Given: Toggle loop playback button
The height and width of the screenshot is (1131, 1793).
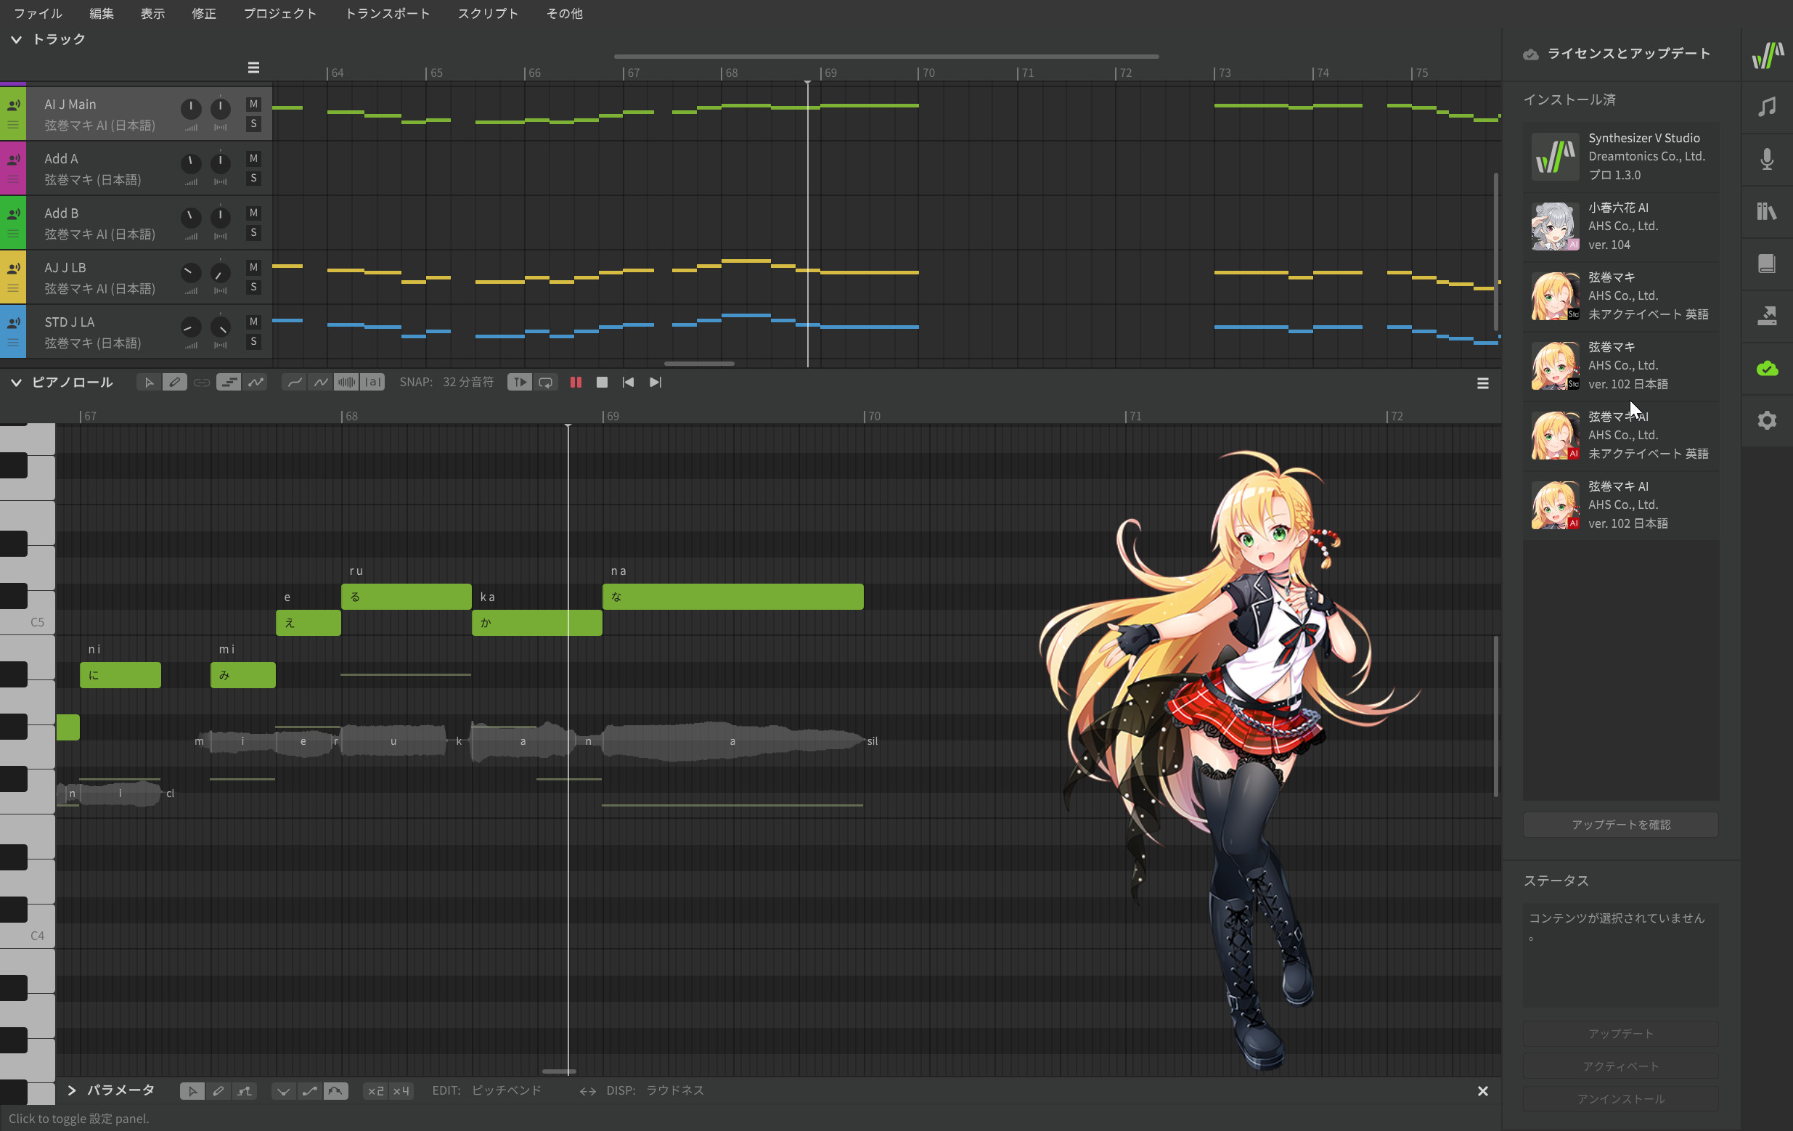Looking at the screenshot, I should (546, 382).
